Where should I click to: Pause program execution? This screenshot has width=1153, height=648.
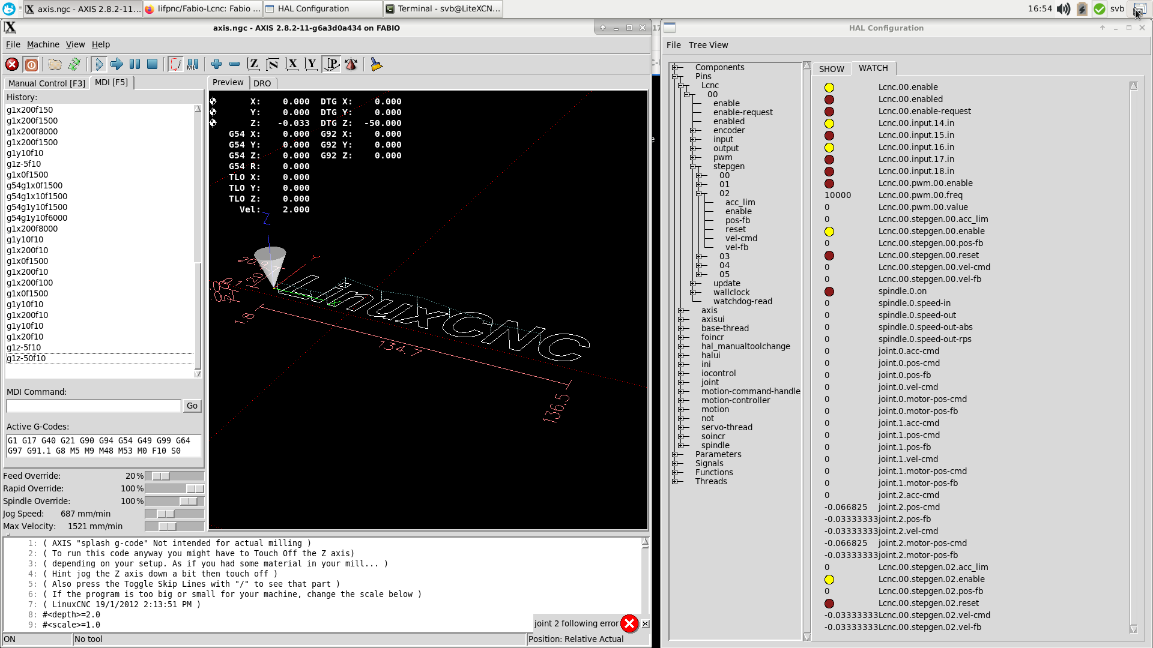(135, 64)
